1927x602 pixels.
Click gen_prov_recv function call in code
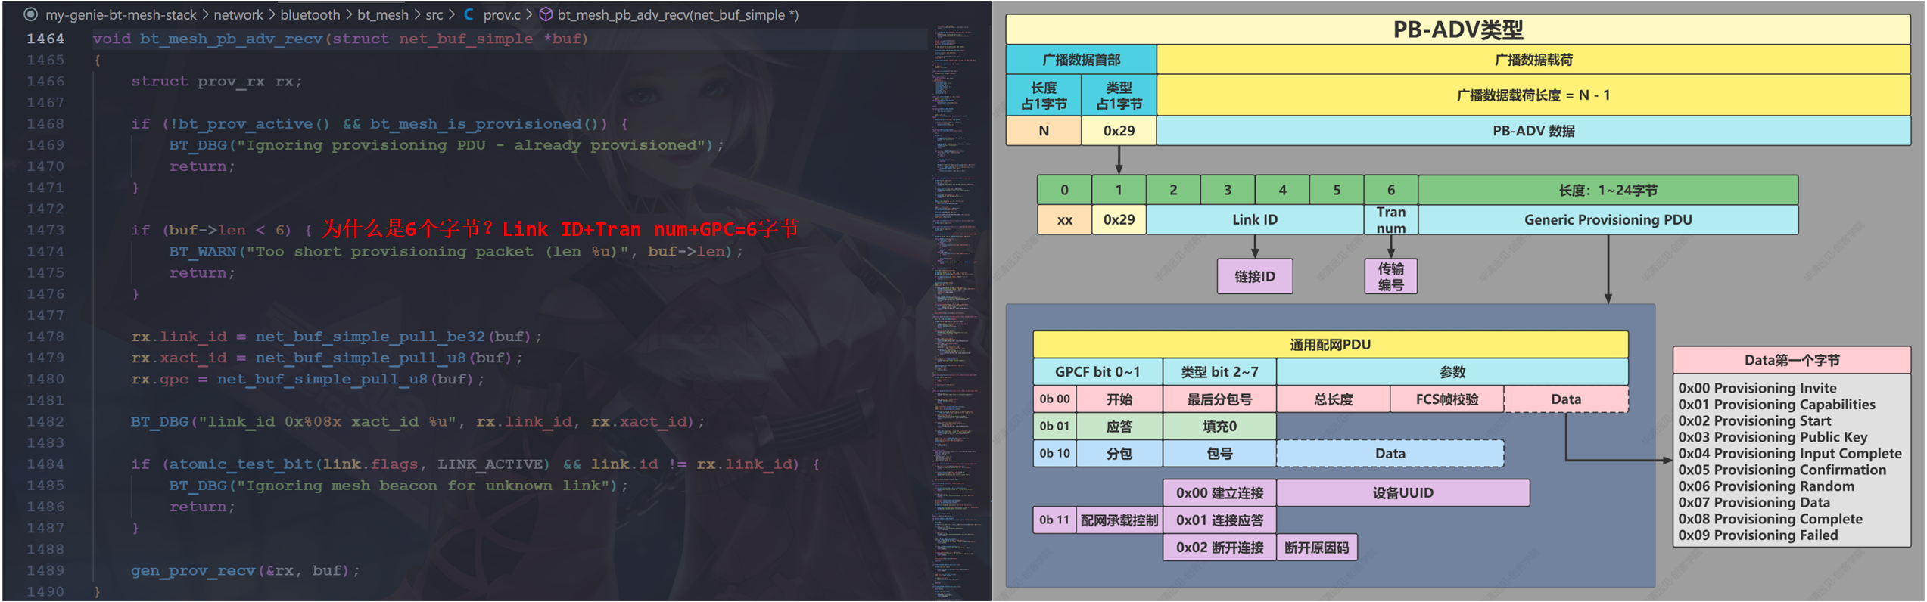click(x=193, y=570)
